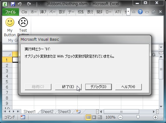
Task: Open the redo history dropdown arrow
Action: [34, 4]
